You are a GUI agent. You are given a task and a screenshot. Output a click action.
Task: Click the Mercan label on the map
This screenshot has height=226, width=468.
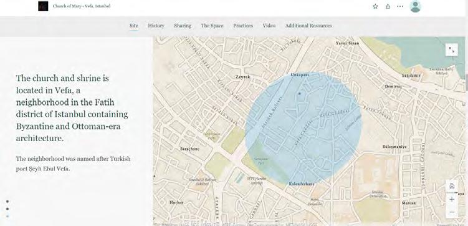tap(409, 203)
